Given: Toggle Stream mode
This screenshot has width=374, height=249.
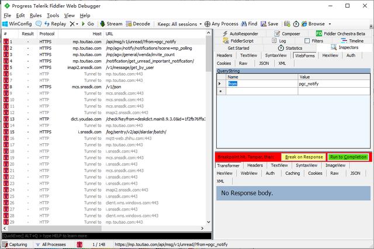Looking at the screenshot, I should click(111, 24).
